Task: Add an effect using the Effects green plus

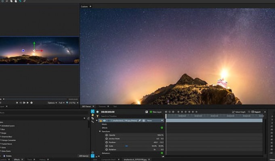Action: click(162, 128)
